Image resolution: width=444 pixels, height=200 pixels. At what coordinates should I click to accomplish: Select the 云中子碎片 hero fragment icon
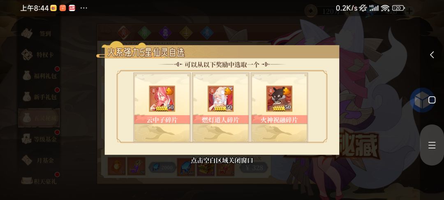click(x=162, y=99)
